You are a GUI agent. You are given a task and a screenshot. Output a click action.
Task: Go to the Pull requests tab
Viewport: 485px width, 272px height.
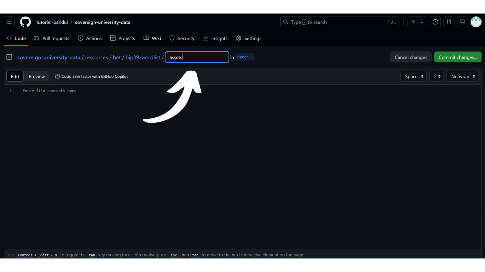click(x=52, y=38)
